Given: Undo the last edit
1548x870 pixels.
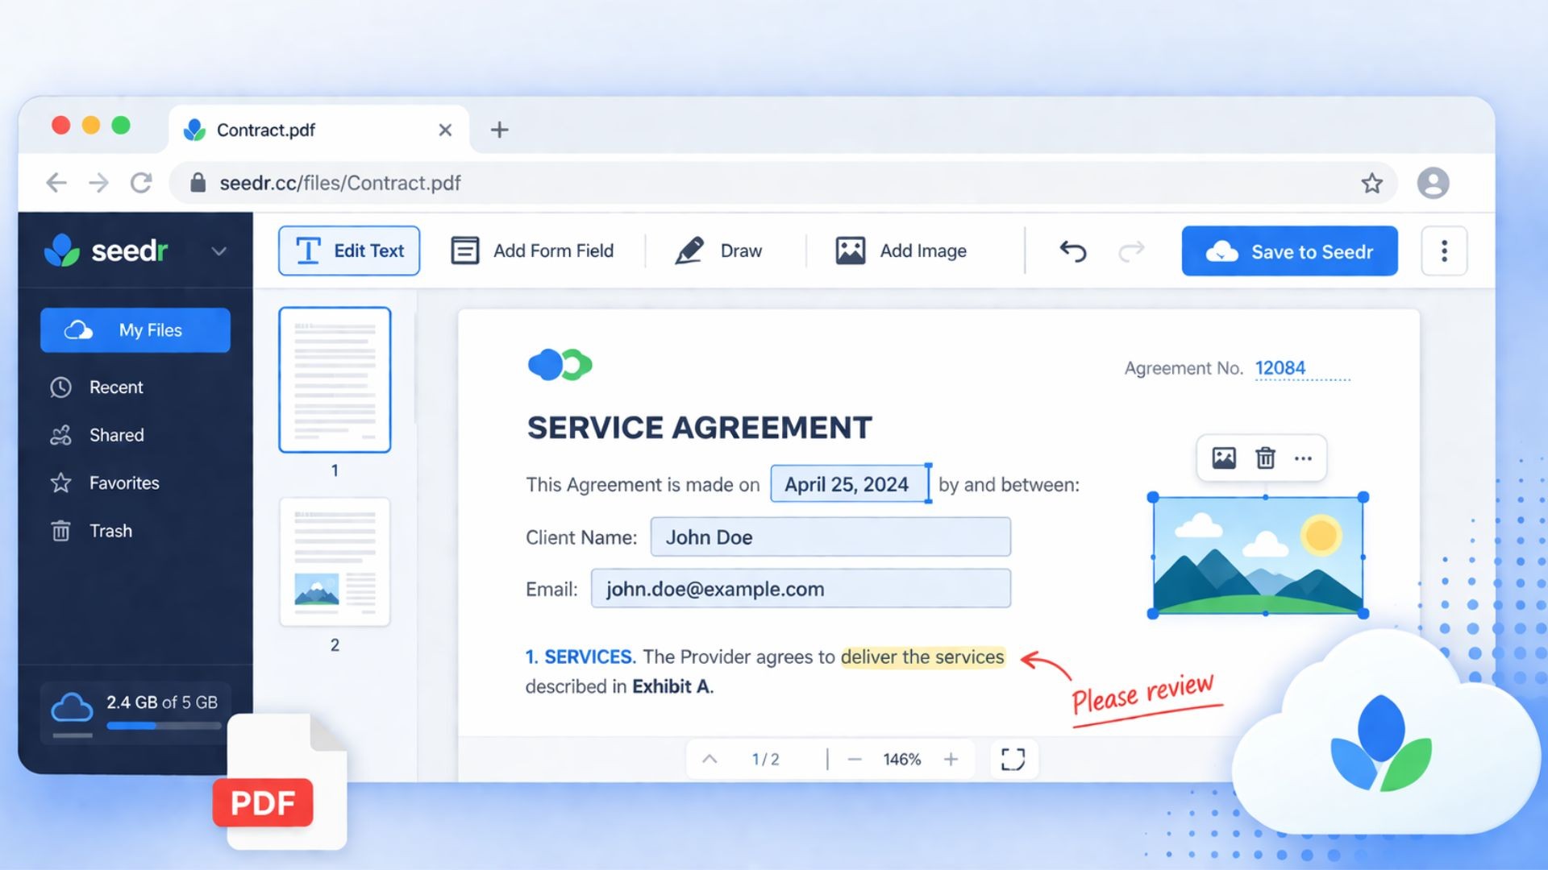Looking at the screenshot, I should click(1072, 251).
